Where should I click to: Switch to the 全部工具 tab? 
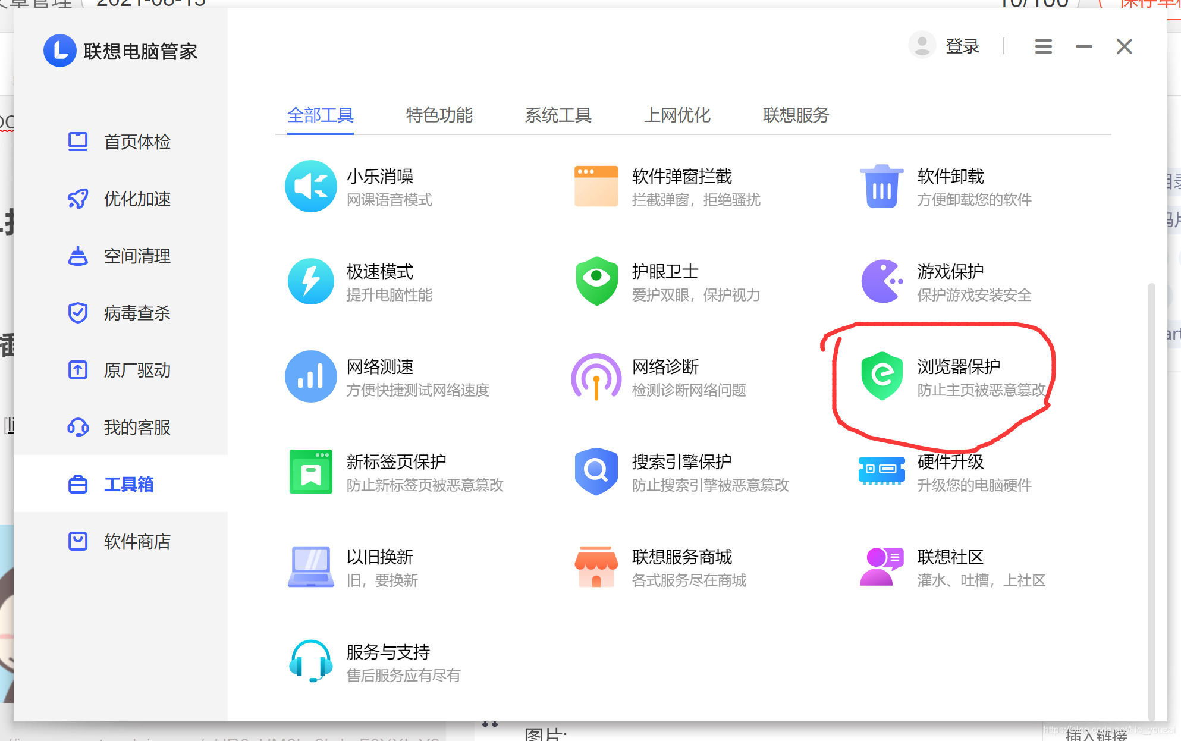pos(321,115)
